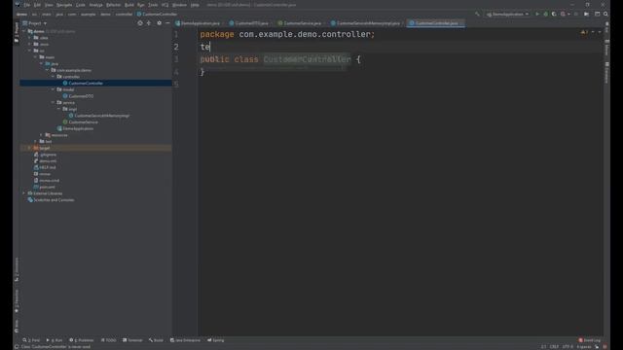Open the Terminal tool window
Screen dimensions: 623x350
coord(132,340)
